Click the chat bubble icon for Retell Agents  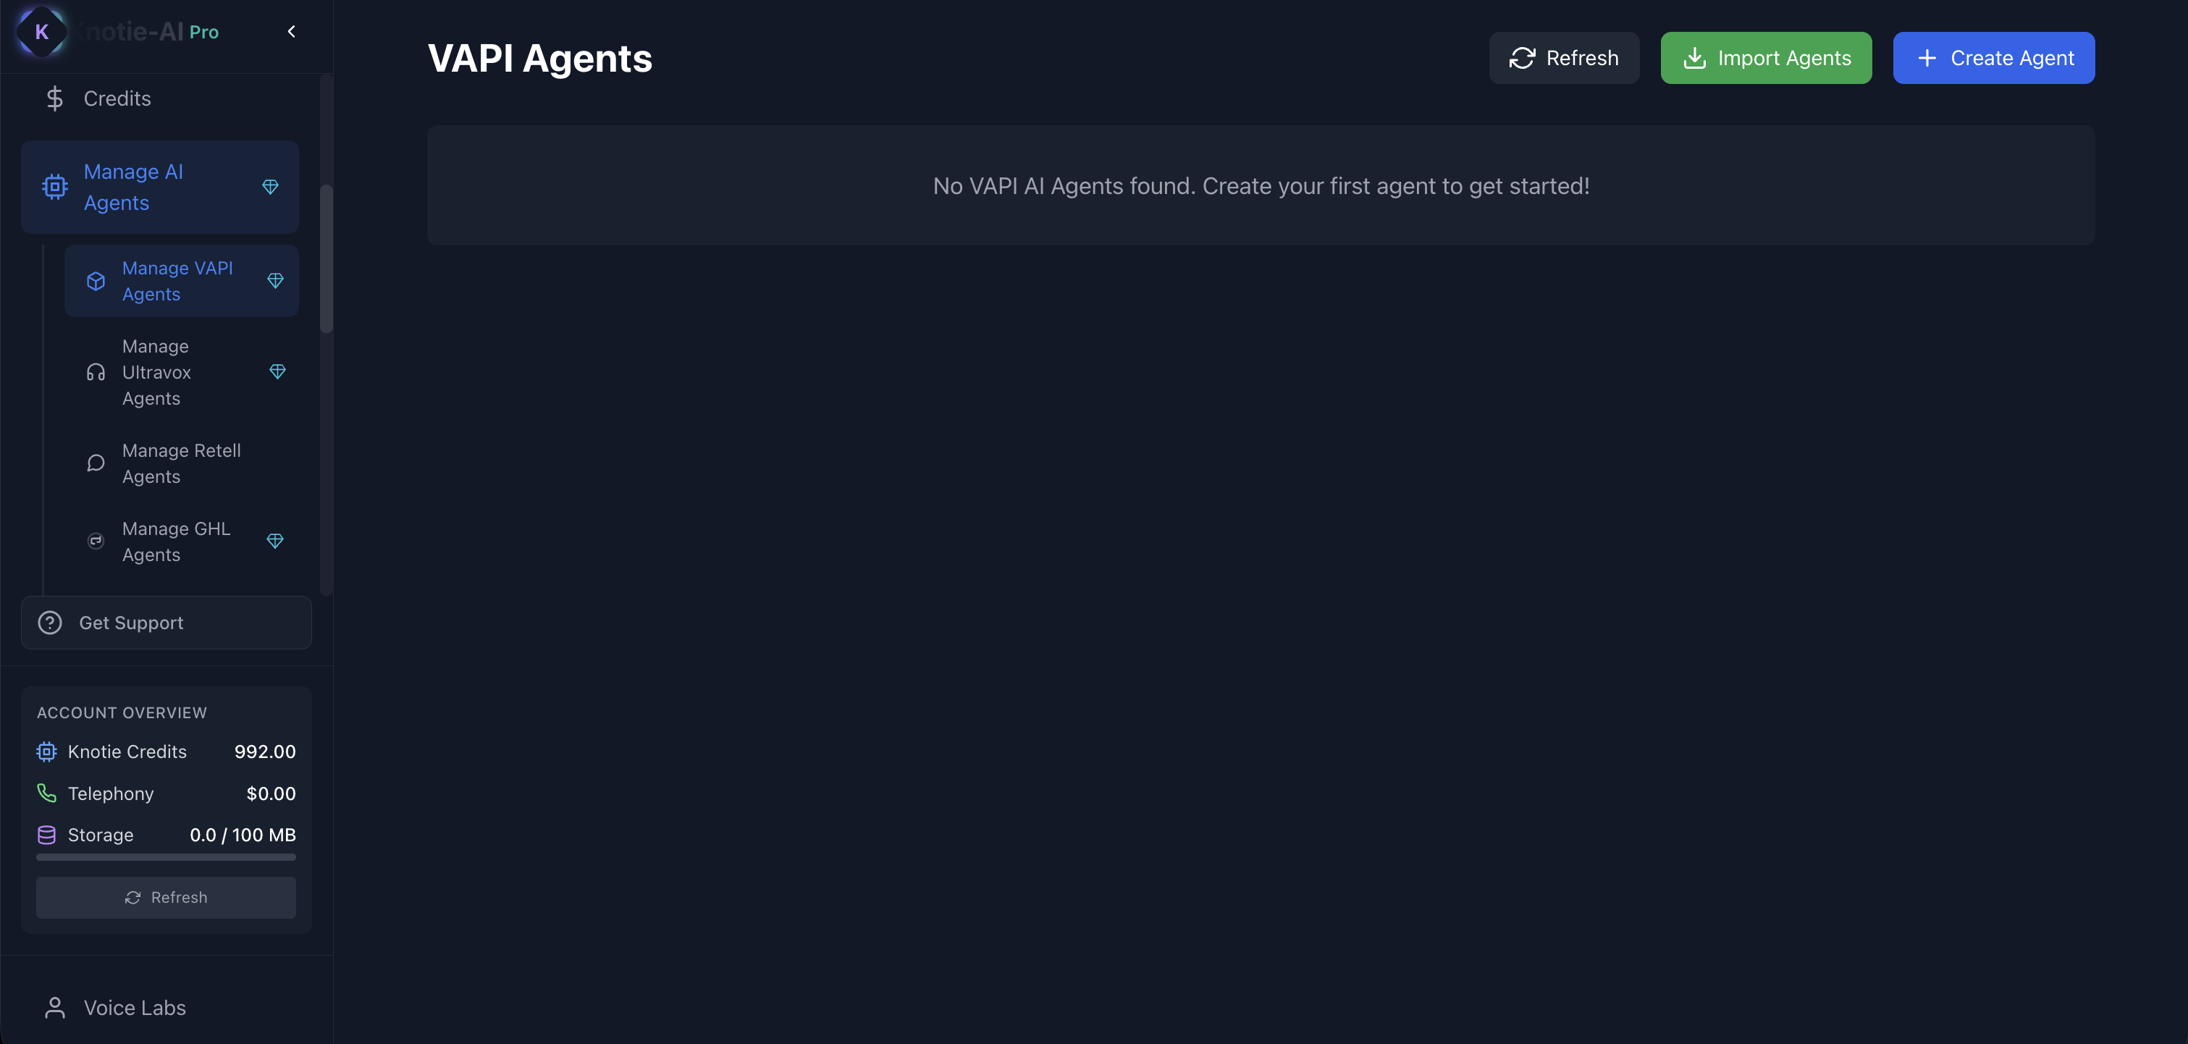[95, 463]
